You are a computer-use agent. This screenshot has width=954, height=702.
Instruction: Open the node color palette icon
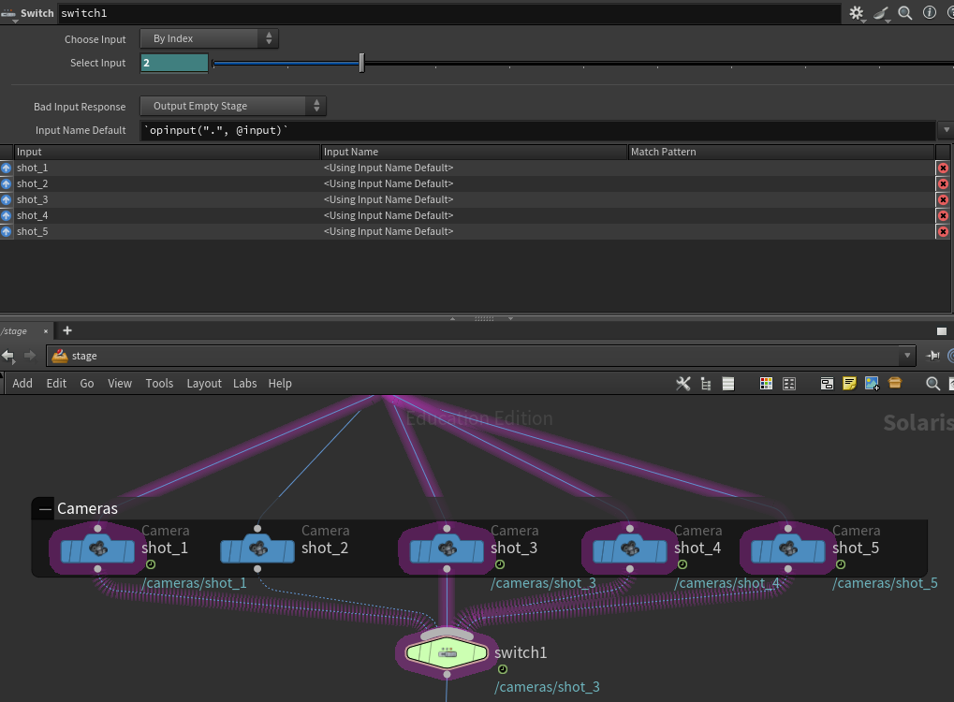click(x=766, y=384)
